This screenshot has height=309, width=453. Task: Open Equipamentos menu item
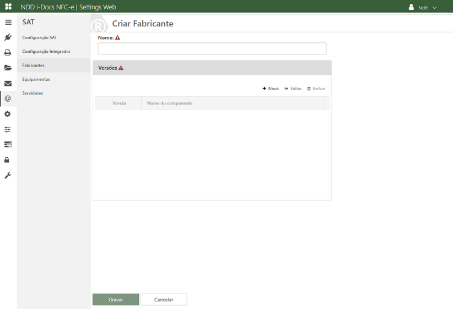click(x=36, y=79)
